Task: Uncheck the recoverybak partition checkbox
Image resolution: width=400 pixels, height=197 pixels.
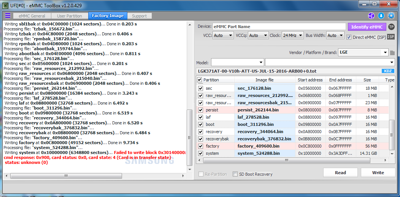Action: tap(201, 139)
